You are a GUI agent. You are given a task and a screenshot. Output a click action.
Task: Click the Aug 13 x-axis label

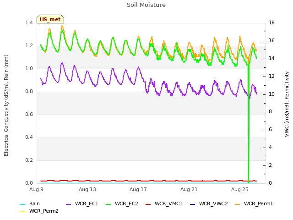[x=87, y=189]
